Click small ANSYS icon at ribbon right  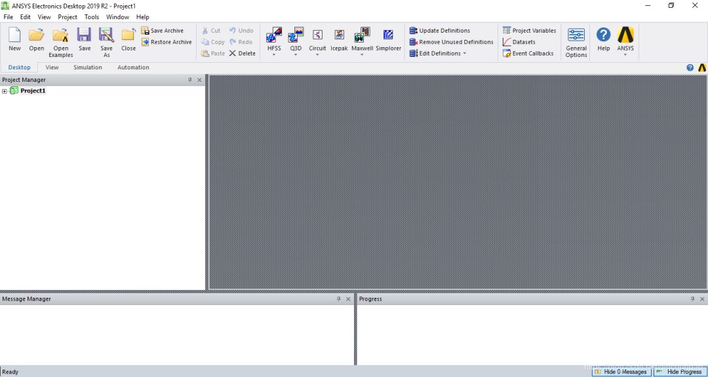pyautogui.click(x=701, y=67)
